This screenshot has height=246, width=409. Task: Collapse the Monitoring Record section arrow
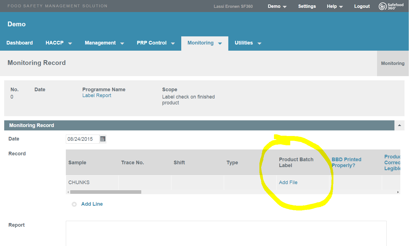399,125
